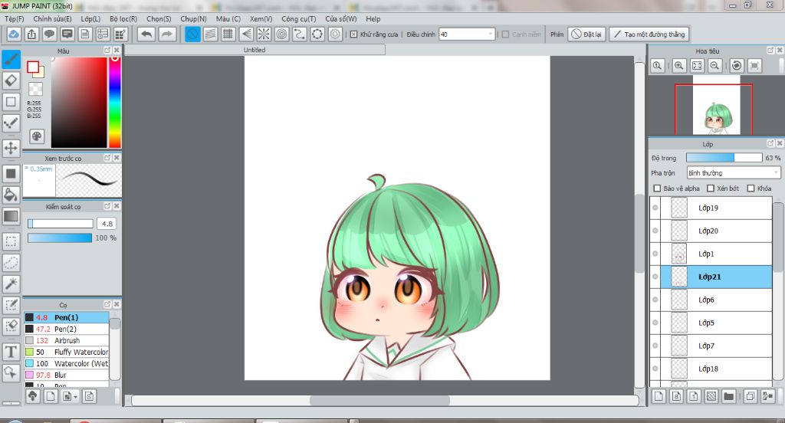This screenshot has width=785, height=423.
Task: Click zoom out icon in Navigator
Action: click(715, 66)
